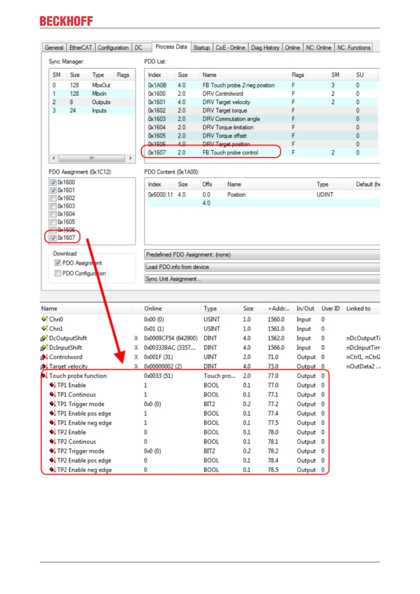This screenshot has height=594, width=420.
Task: Uncheck the 0x1601 PDO assignment checkbox
Action: click(x=53, y=190)
